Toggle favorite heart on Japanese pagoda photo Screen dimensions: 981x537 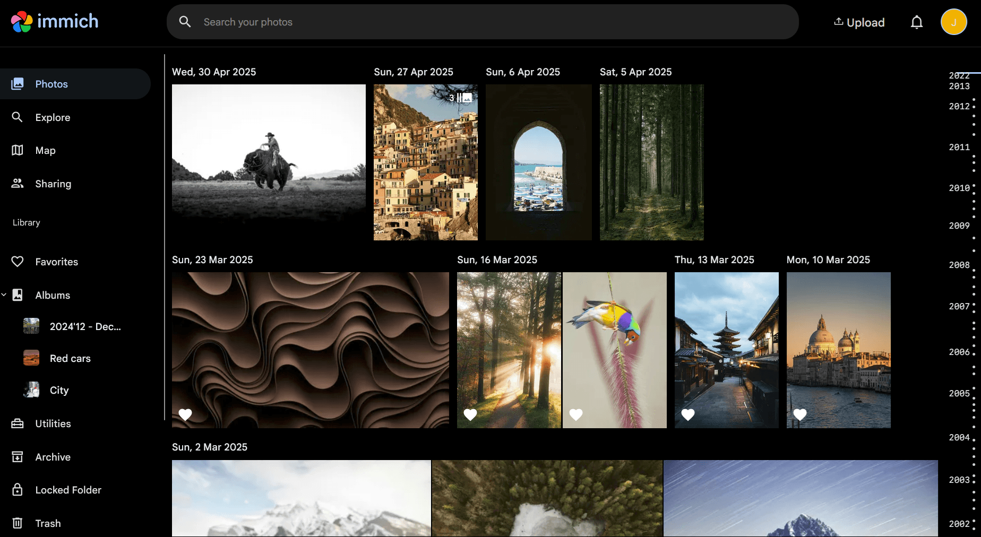pos(688,414)
